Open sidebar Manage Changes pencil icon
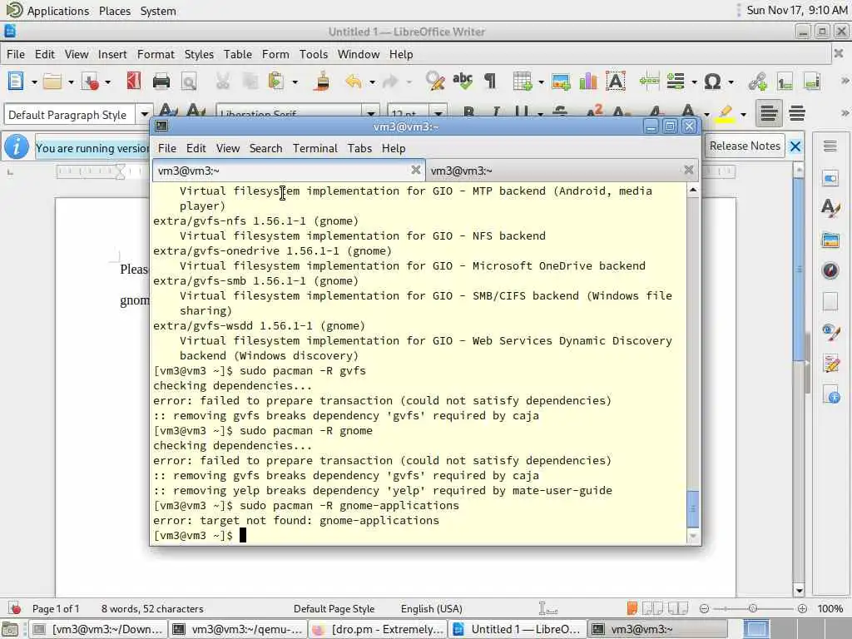 click(x=830, y=363)
